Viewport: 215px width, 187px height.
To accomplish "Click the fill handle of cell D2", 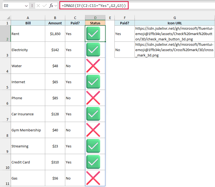I will [x=105, y=41].
